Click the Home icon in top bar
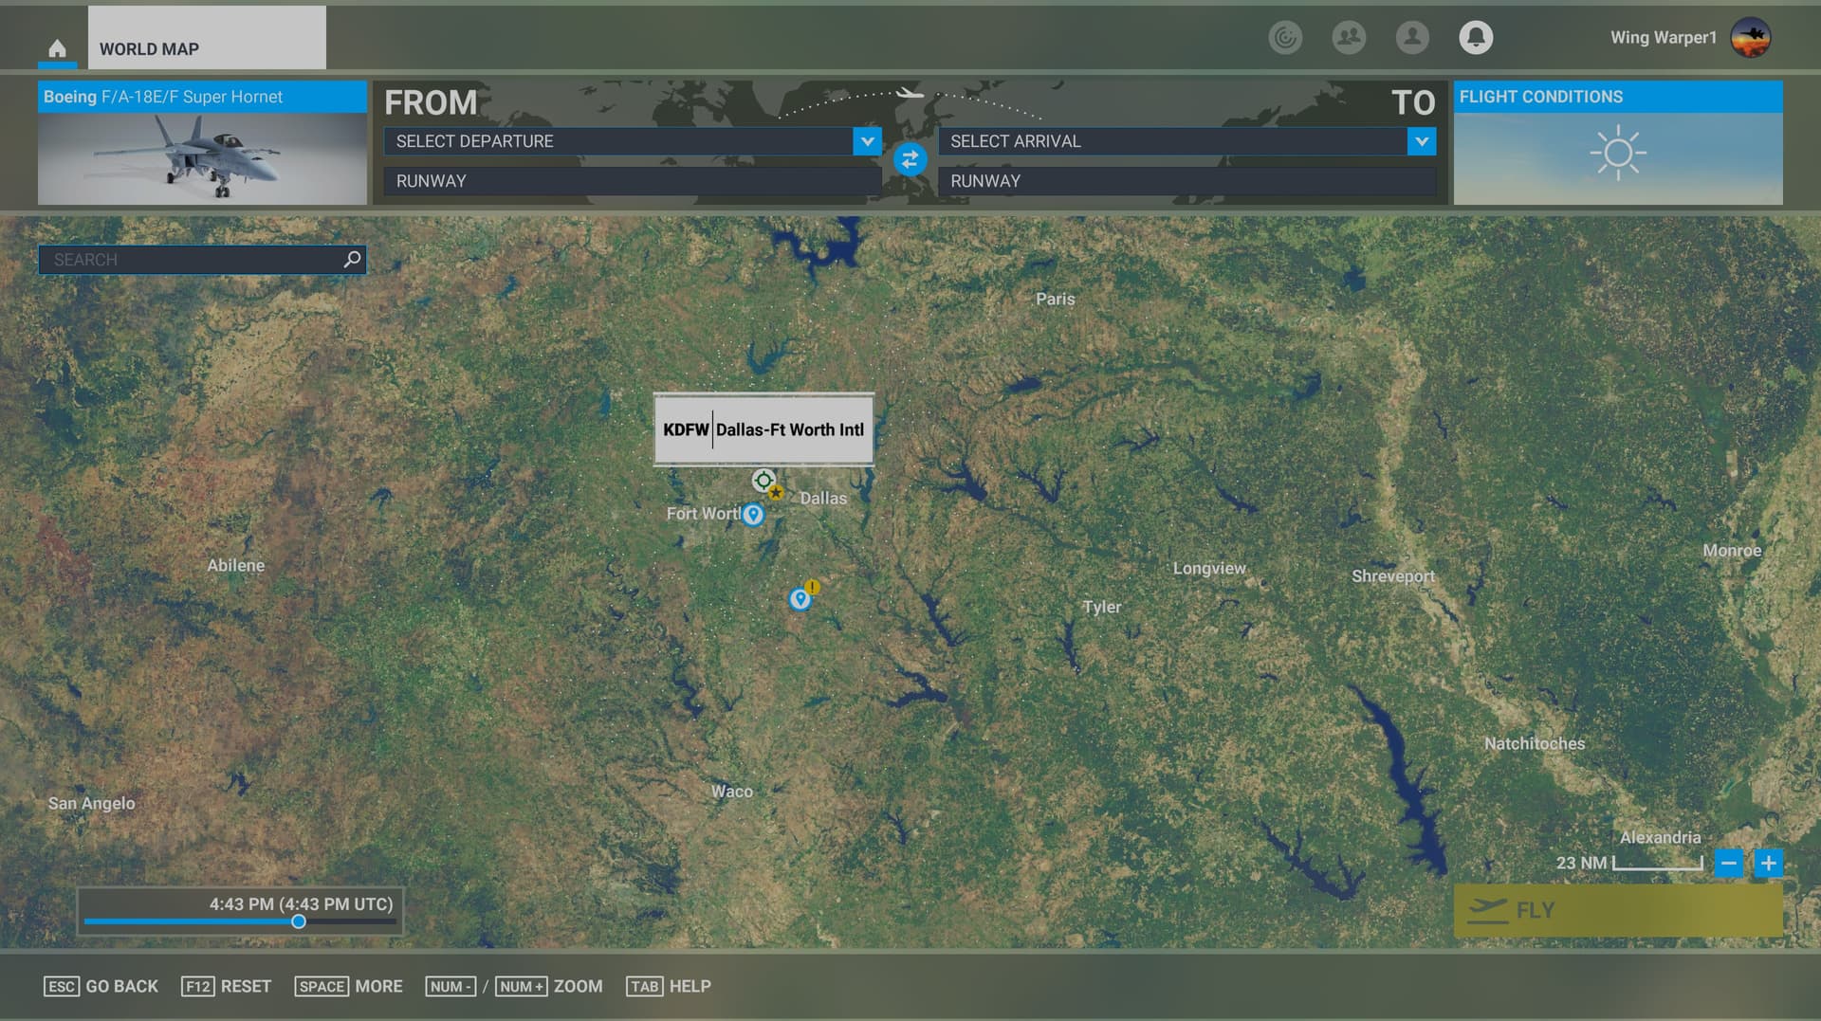 click(x=57, y=48)
